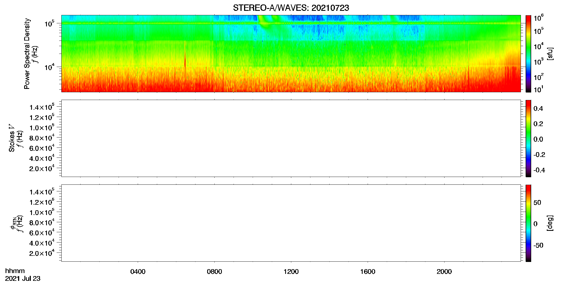Click the 2.0×10^4 tick in Stokes V panel
Viewport: 582px width, 300px height.
(42, 168)
